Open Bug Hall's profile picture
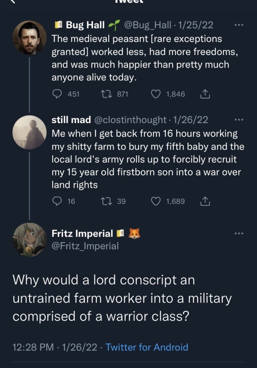 29,37
